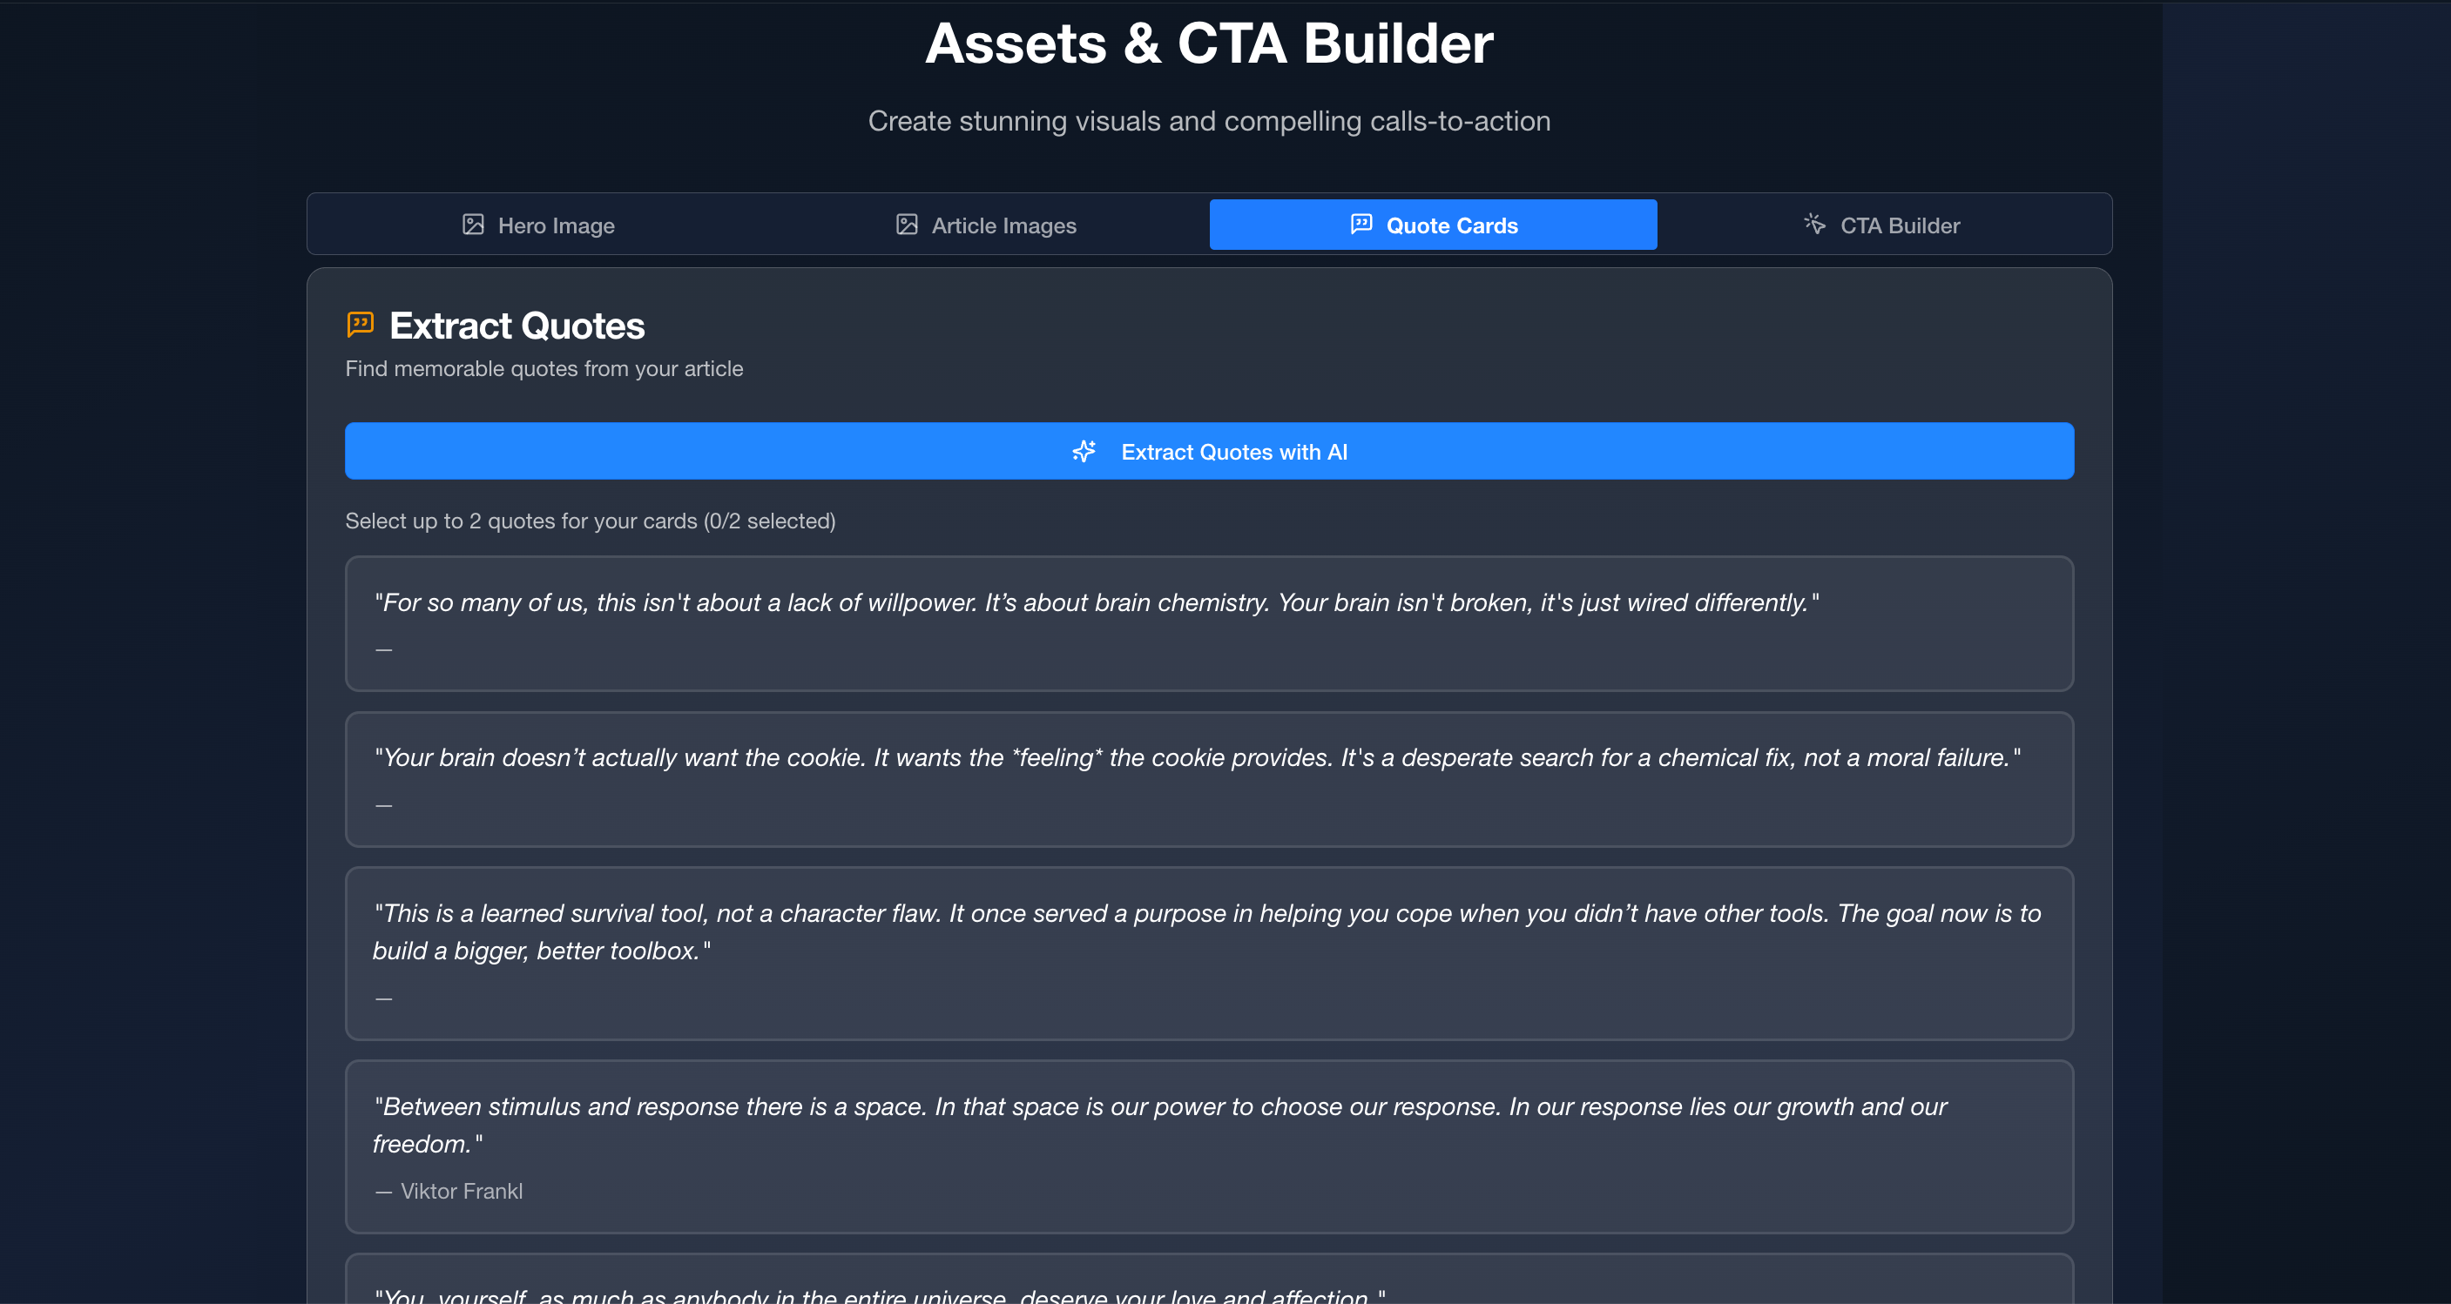Click the CTA Builder cursor-click icon

[1814, 224]
